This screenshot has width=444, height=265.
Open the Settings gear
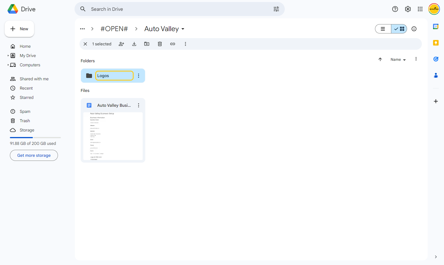(x=408, y=9)
